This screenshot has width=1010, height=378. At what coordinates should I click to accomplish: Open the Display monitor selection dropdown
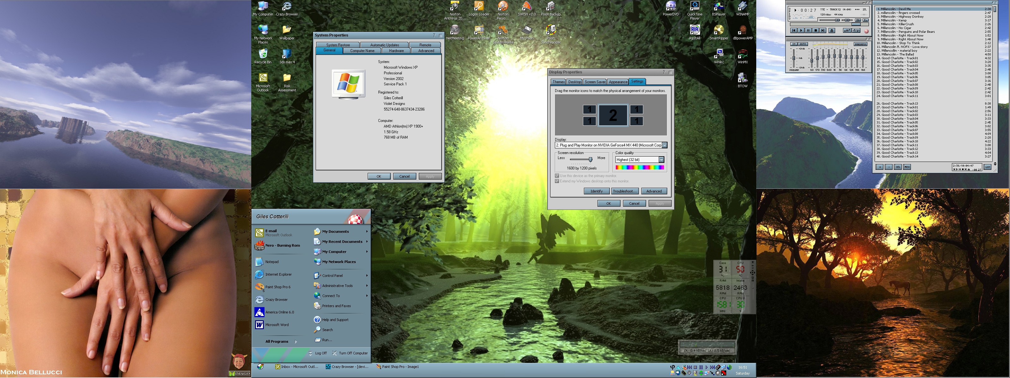(665, 145)
